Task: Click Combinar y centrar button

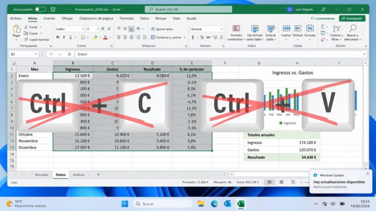Action: 166,37
